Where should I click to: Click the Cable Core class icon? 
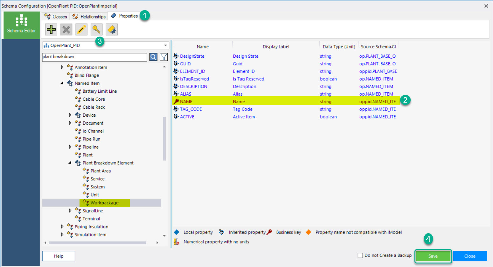pos(78,99)
